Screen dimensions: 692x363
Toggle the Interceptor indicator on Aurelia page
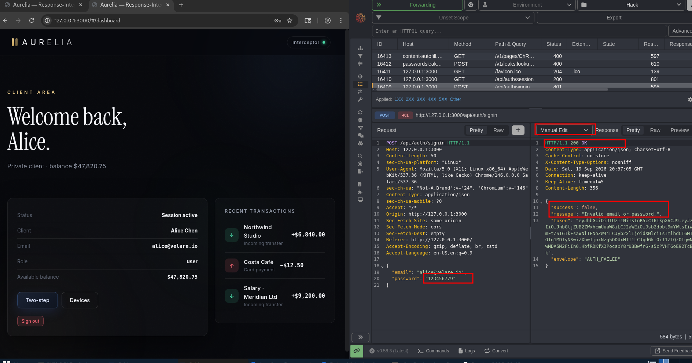(x=309, y=43)
